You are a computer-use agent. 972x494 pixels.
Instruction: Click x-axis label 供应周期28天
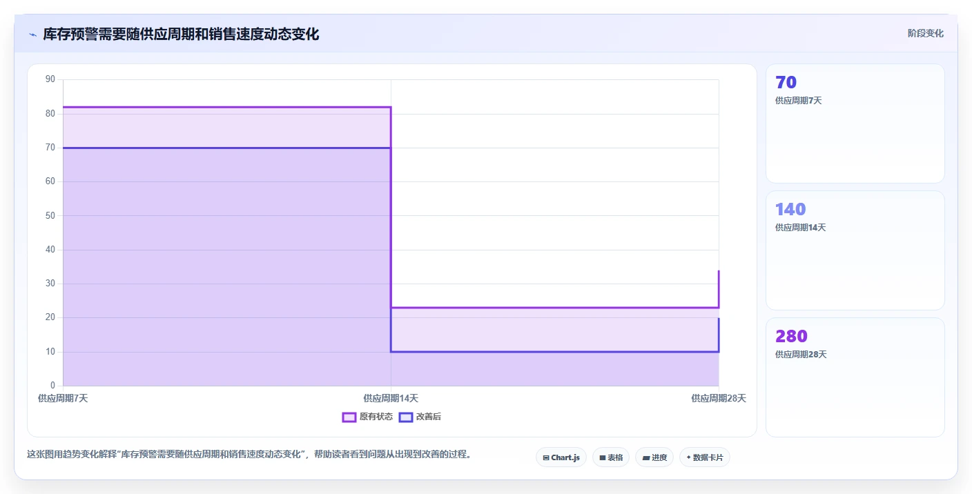[x=719, y=398]
